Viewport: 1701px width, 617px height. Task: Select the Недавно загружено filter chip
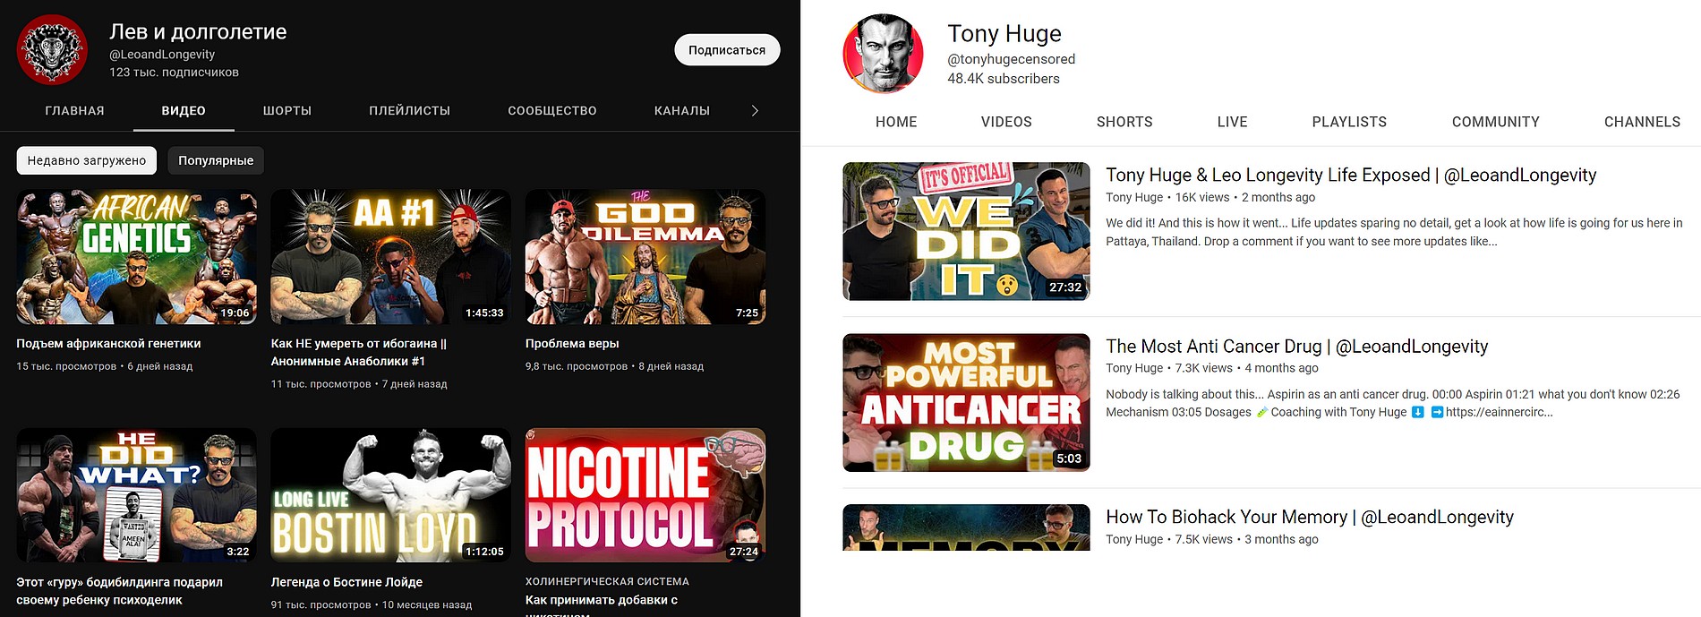87,161
